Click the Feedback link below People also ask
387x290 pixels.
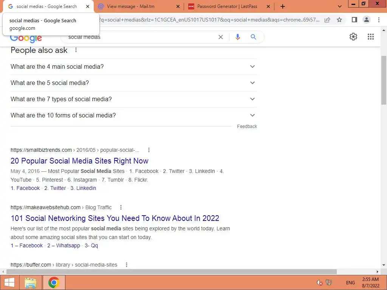pos(247,126)
